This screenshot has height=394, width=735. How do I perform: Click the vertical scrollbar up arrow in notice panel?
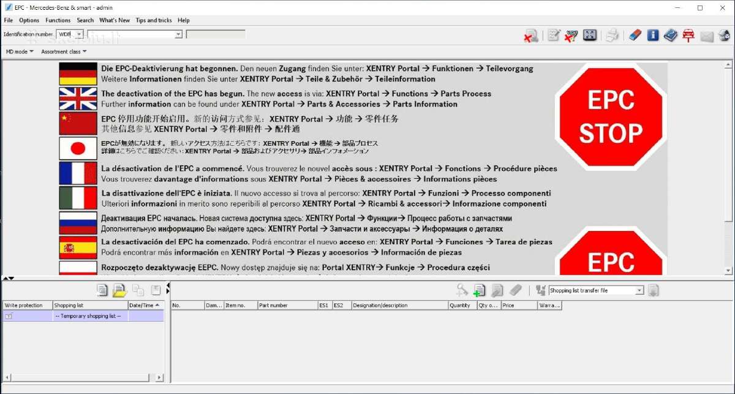728,66
